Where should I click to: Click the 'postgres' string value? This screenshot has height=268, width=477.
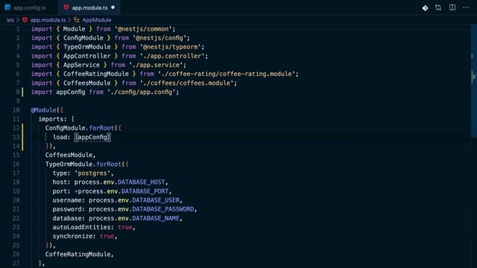(92, 173)
